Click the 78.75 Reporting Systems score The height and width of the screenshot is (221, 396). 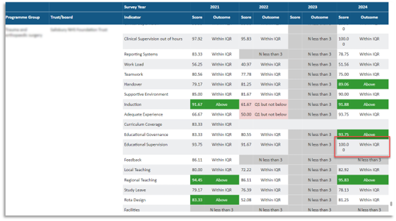pos(343,54)
